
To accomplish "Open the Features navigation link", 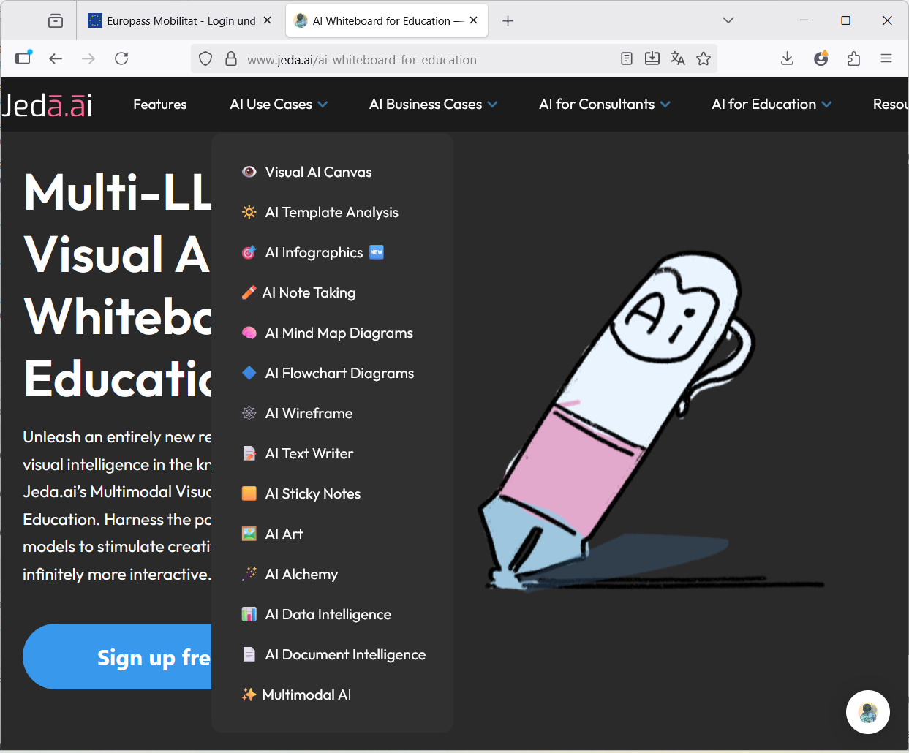I will pos(159,105).
